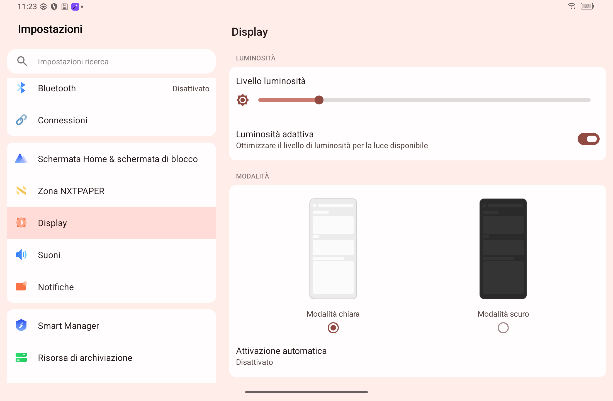
Task: Tap the bottom navigation gesture bar
Action: [x=306, y=392]
